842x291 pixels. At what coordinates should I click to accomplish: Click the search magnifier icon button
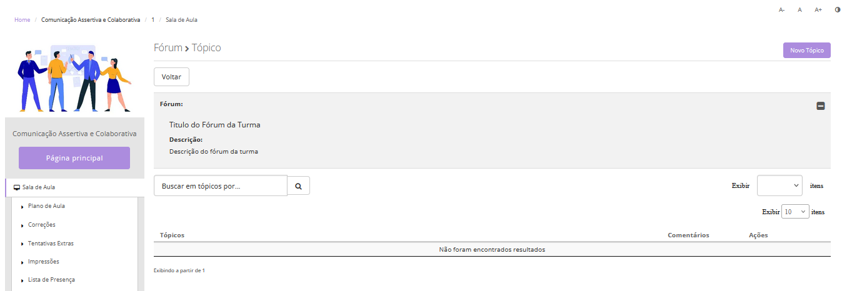298,186
